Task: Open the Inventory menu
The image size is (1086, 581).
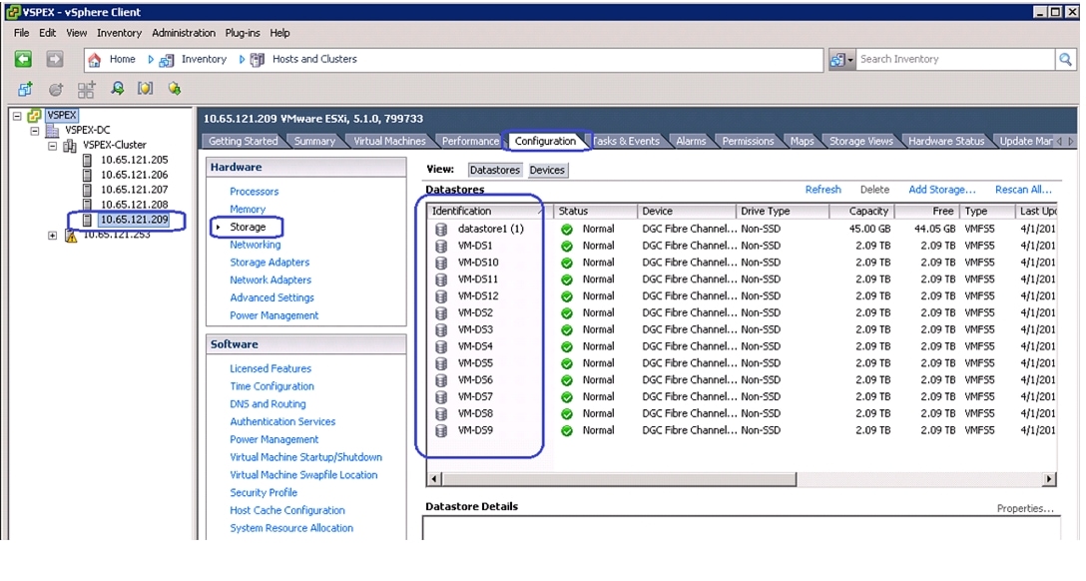Action: coord(119,33)
